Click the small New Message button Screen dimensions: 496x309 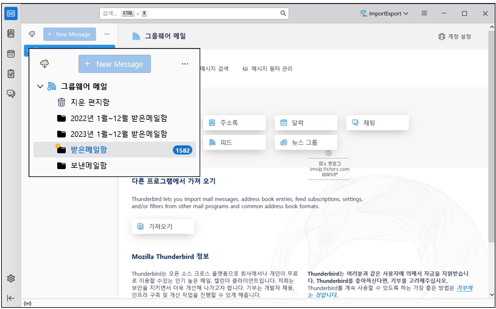[x=69, y=34]
